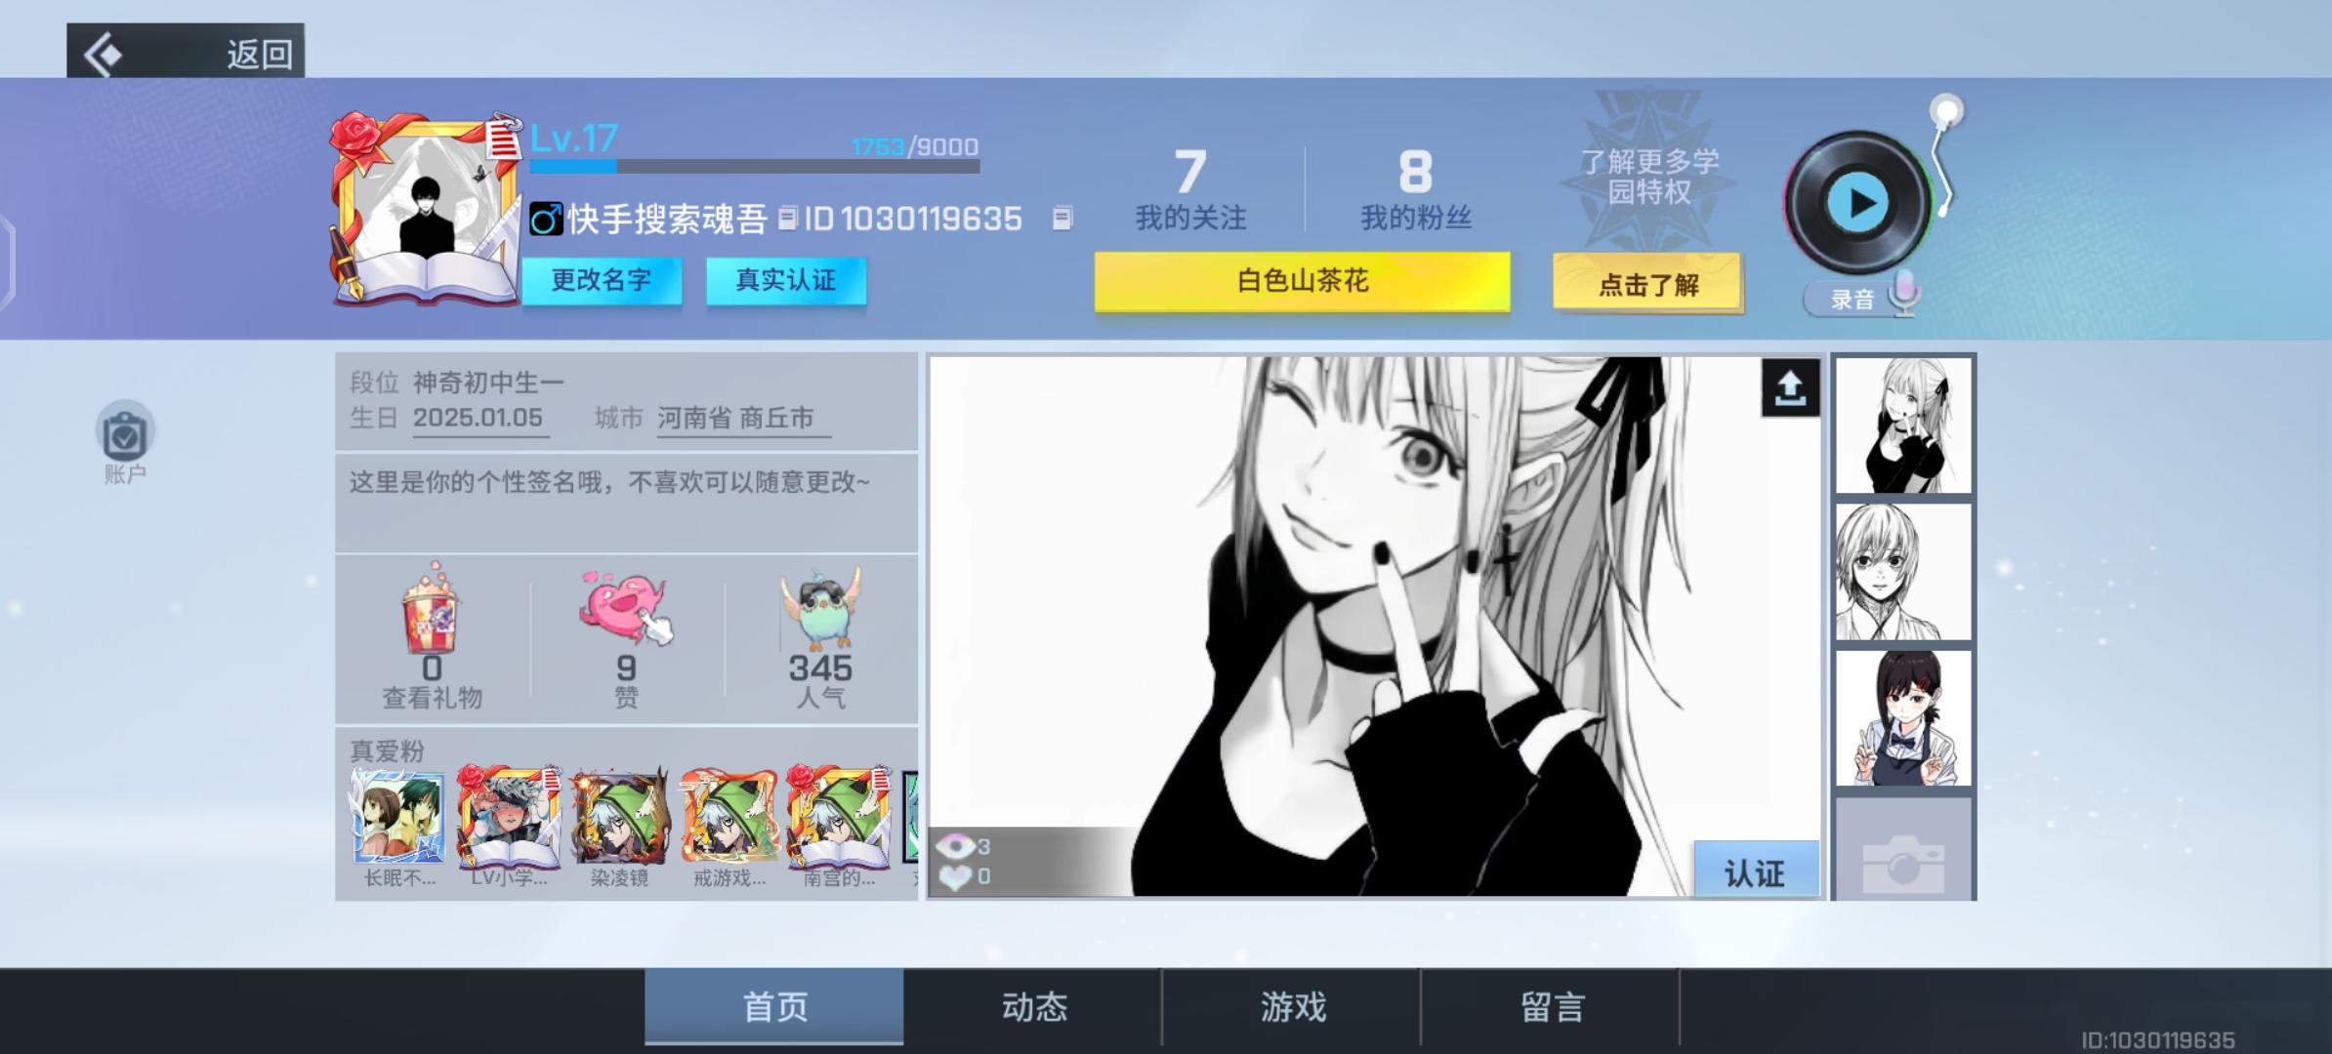Tap the heart likes icon on the photo
2332x1054 pixels.
(x=954, y=876)
